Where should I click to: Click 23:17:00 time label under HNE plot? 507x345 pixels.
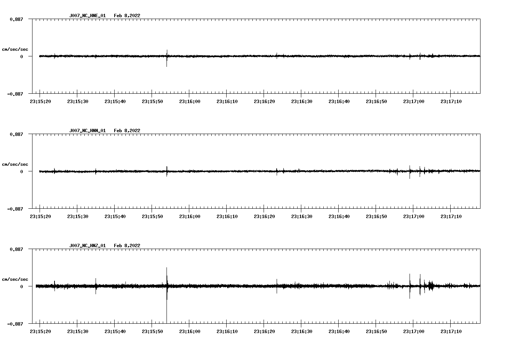tap(414, 102)
